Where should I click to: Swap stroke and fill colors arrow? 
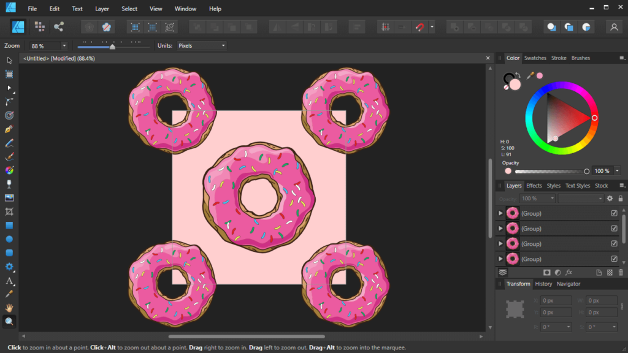coord(518,75)
